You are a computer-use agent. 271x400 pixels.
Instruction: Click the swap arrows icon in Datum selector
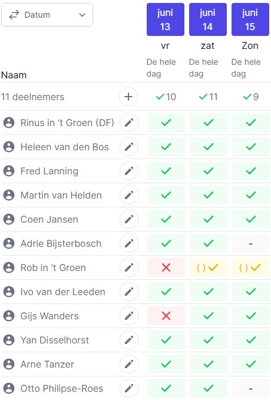(x=14, y=15)
